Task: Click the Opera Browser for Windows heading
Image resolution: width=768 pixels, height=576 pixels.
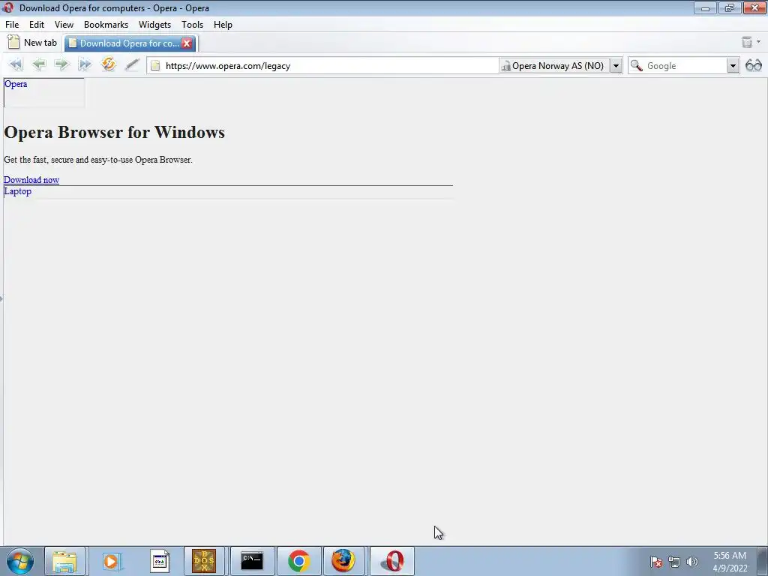Action: [114, 132]
